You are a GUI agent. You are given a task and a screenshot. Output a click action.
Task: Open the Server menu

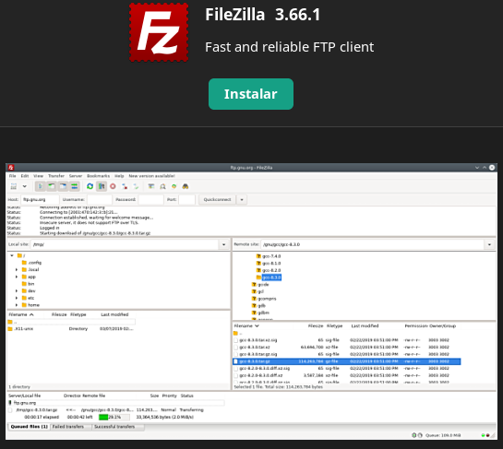pyautogui.click(x=76, y=176)
